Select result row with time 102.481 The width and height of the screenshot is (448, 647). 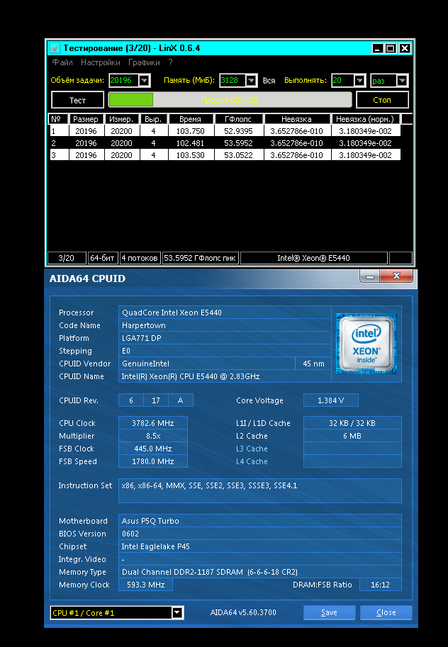pyautogui.click(x=225, y=143)
